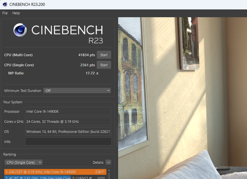Open the Help menu
This screenshot has width=247, height=179.
pos(16,13)
